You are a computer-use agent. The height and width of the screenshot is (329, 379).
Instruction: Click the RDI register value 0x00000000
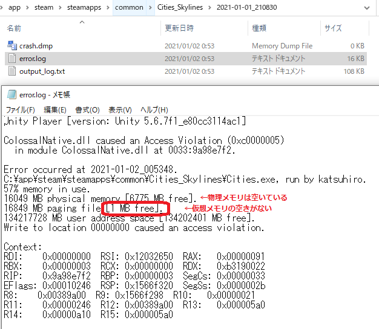coord(67,256)
